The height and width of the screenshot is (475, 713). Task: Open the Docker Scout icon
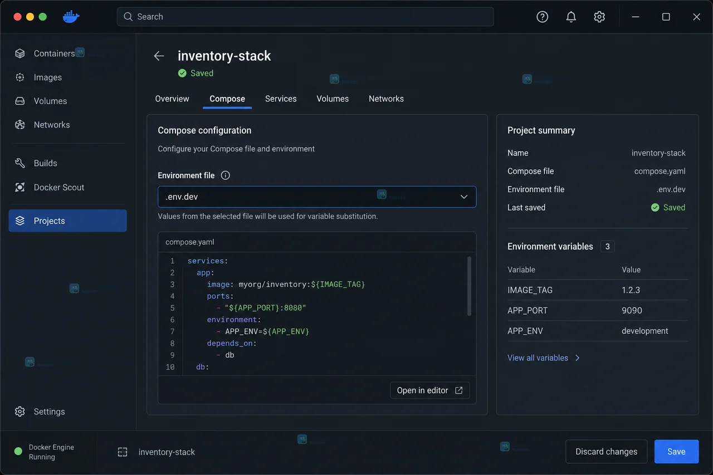click(20, 187)
